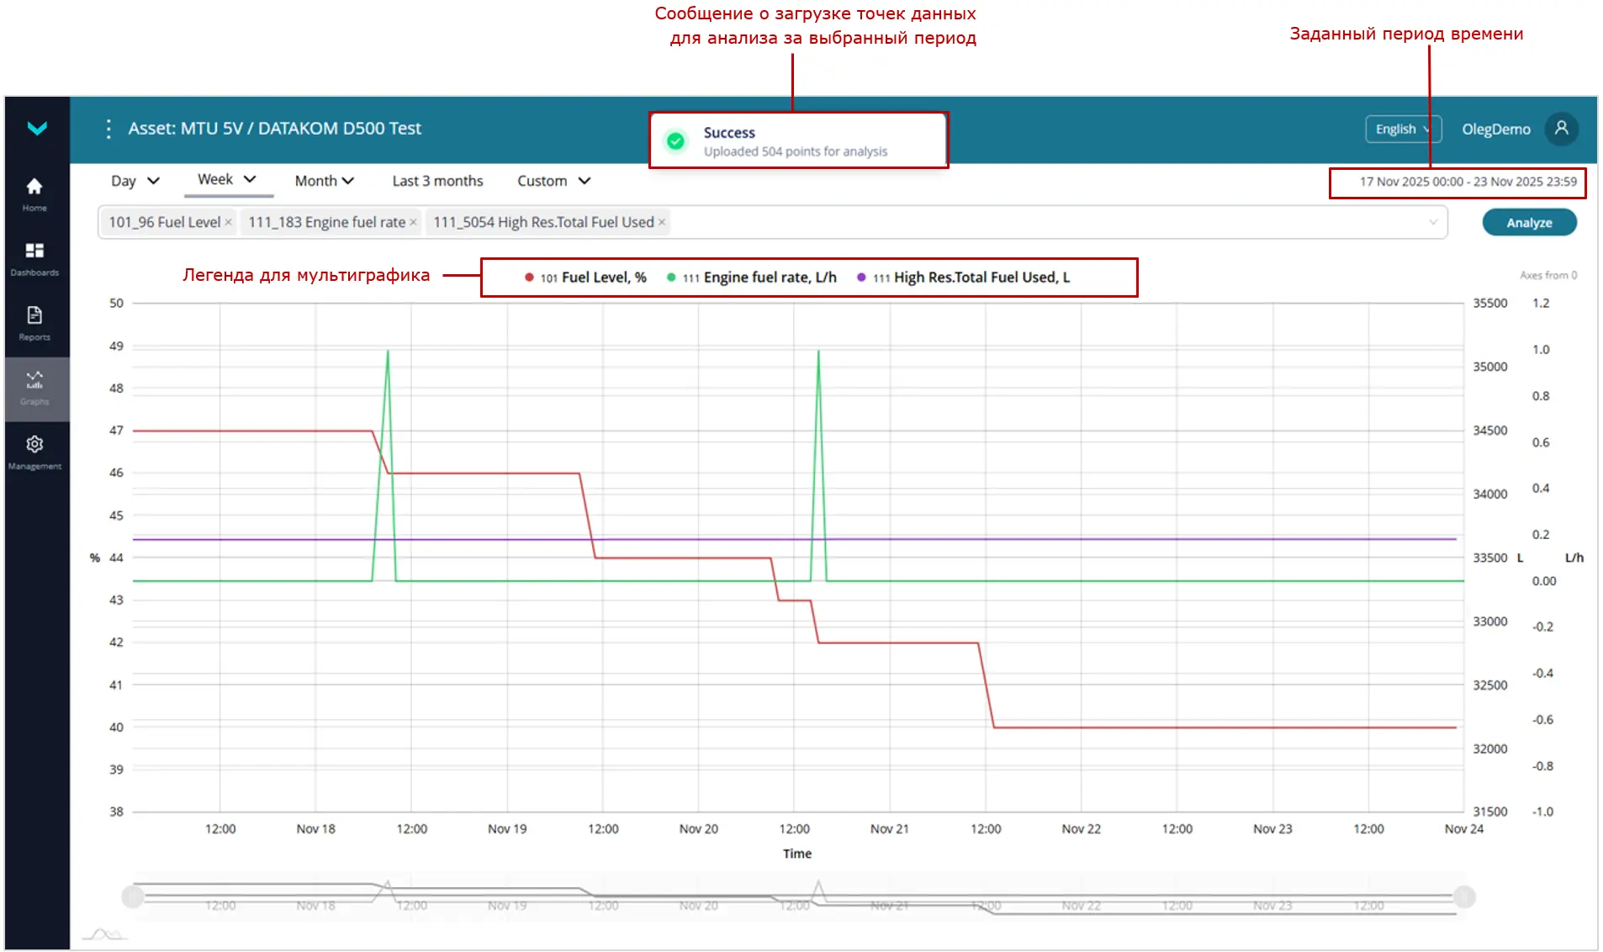
Task: Grab the left time range slider handle
Action: pos(133,896)
